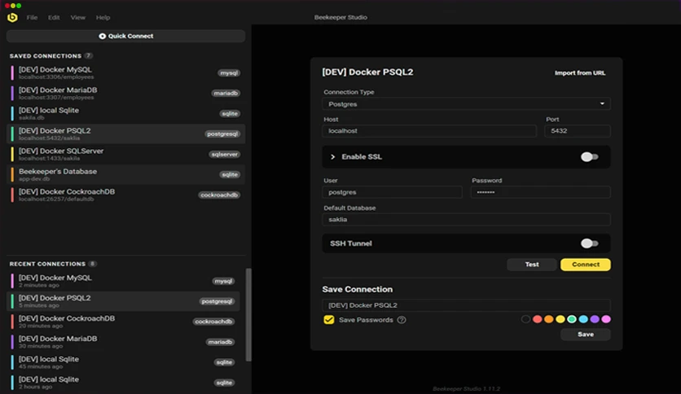This screenshot has width=681, height=394.
Task: Select the green color swatch
Action: (572, 319)
